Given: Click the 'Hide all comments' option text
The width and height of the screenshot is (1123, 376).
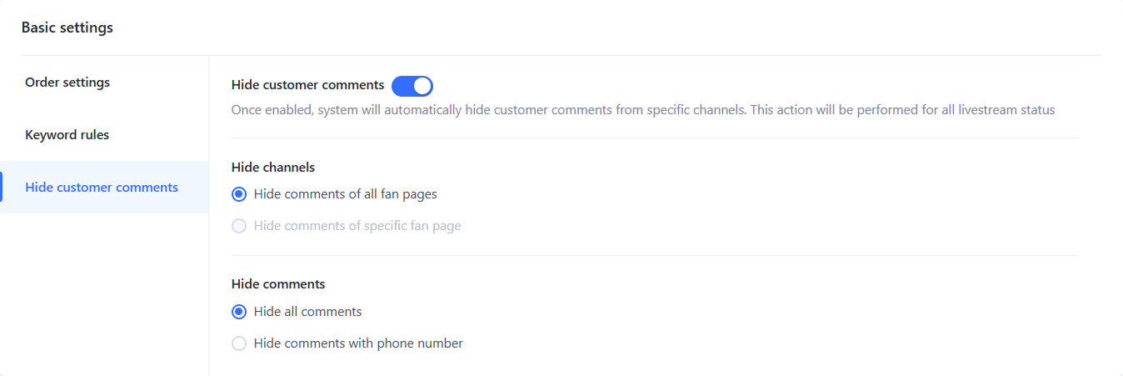Looking at the screenshot, I should (307, 312).
